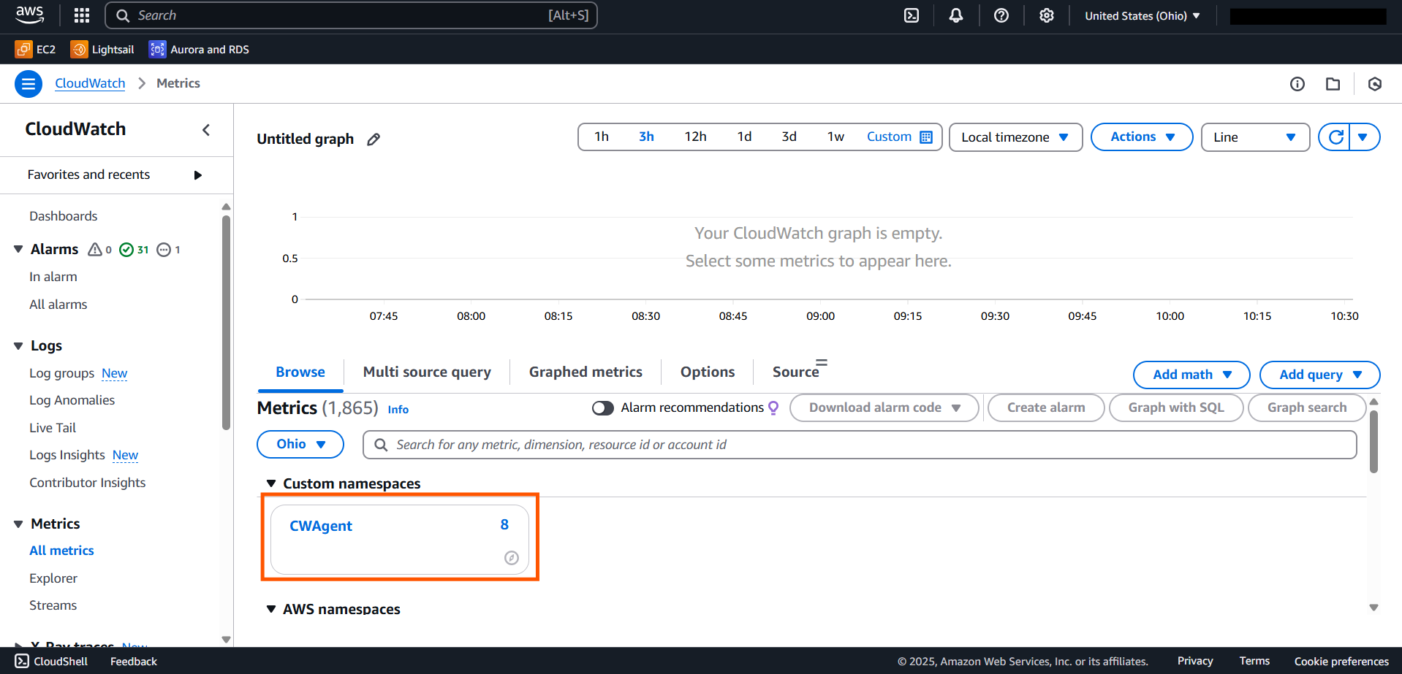Open CloudShell in the footer
Screen dimensions: 1402x674
51,662
